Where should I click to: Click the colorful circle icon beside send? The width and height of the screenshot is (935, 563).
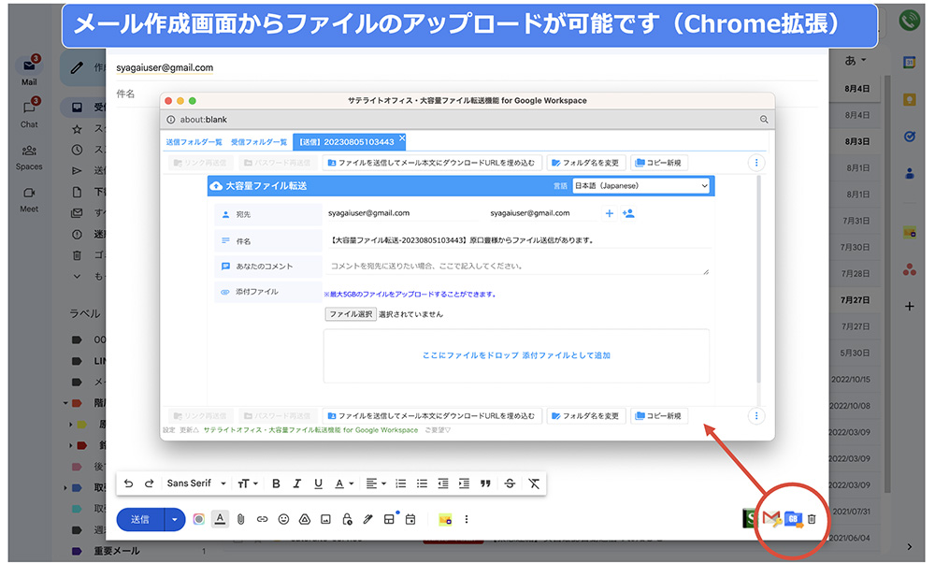198,519
